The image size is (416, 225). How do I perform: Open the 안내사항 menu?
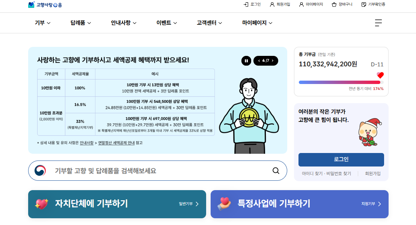(x=124, y=23)
